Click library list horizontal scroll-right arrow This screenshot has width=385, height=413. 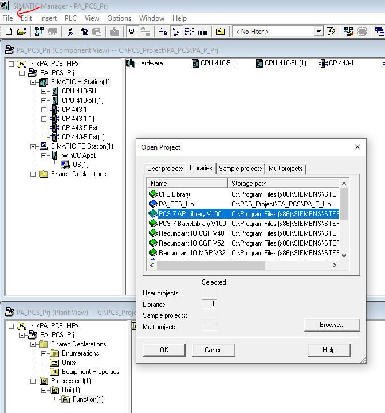[x=335, y=265]
